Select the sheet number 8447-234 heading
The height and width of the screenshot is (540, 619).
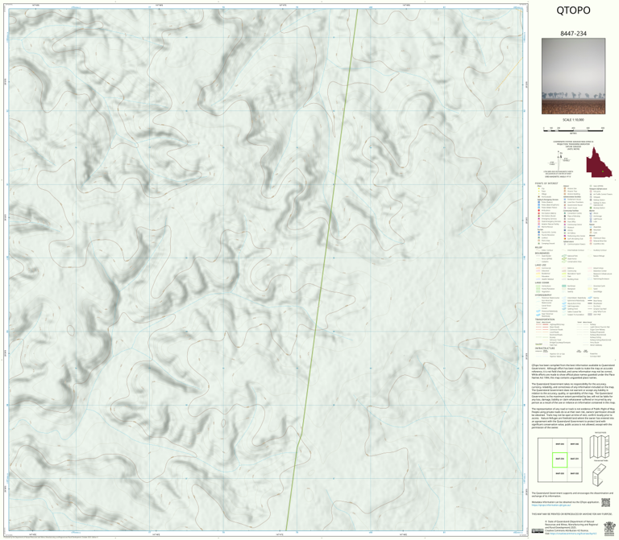pos(573,34)
